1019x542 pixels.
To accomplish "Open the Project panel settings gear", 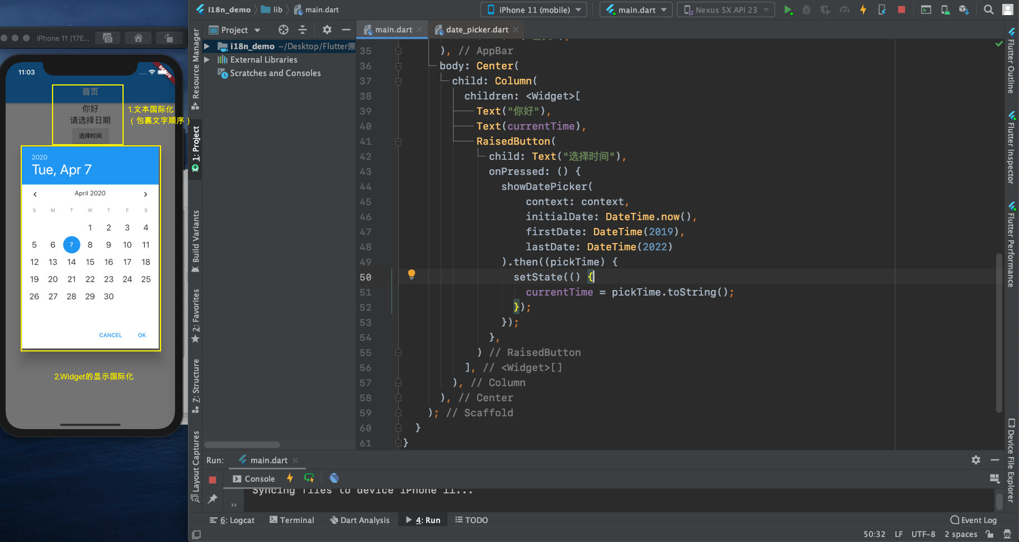I will (327, 30).
